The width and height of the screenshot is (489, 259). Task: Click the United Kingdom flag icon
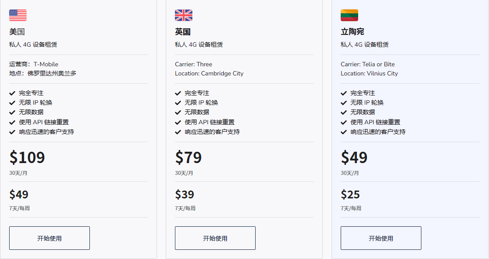tap(184, 15)
